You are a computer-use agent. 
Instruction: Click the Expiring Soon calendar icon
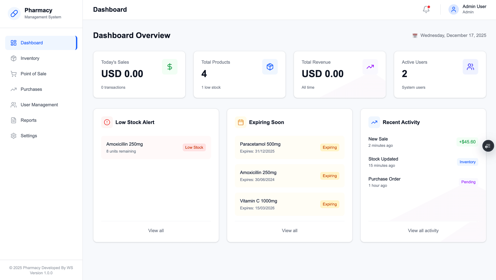point(241,122)
